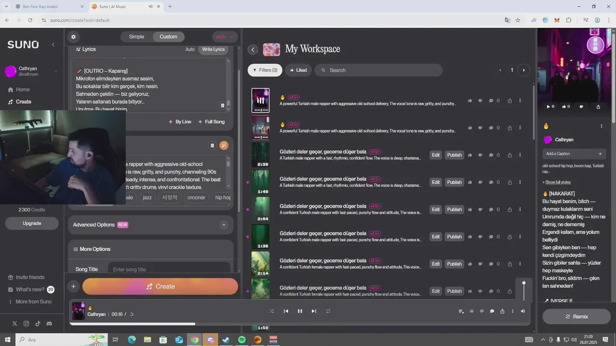The width and height of the screenshot is (616, 346).
Task: Skip to the previous track
Action: 286,311
